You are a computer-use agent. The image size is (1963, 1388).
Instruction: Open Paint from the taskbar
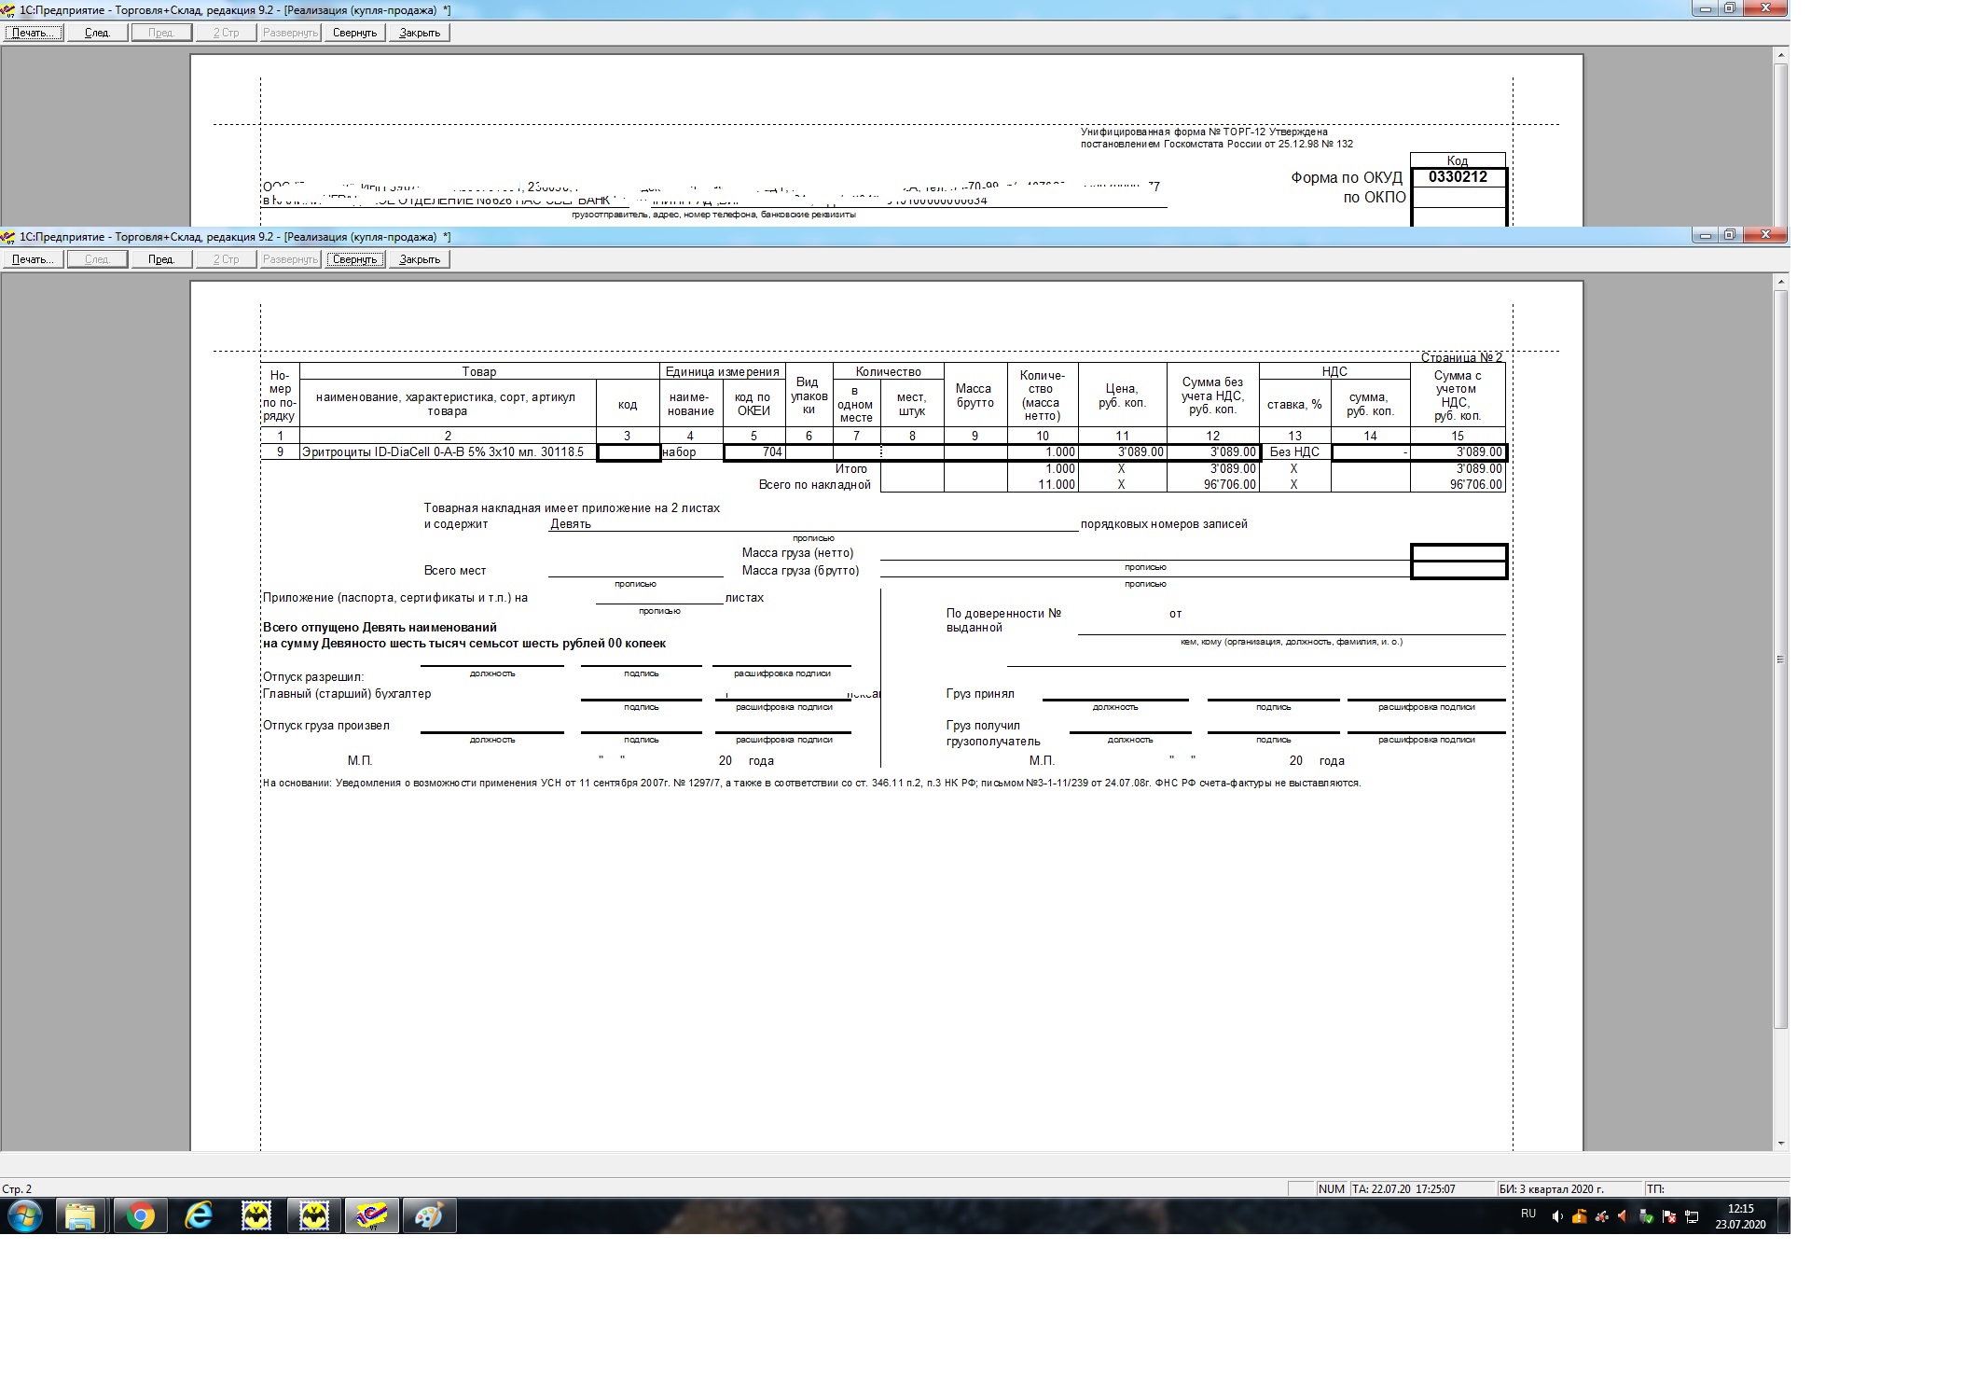click(x=429, y=1216)
